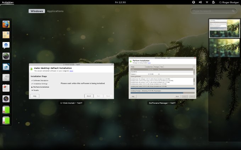The width and height of the screenshot is (241, 150).
Task: Select the highlighted Total row in media table
Action: [x=162, y=69]
